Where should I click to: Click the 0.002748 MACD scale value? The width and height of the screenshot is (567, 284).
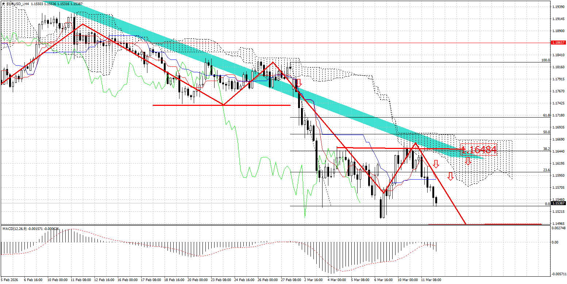tap(558, 228)
